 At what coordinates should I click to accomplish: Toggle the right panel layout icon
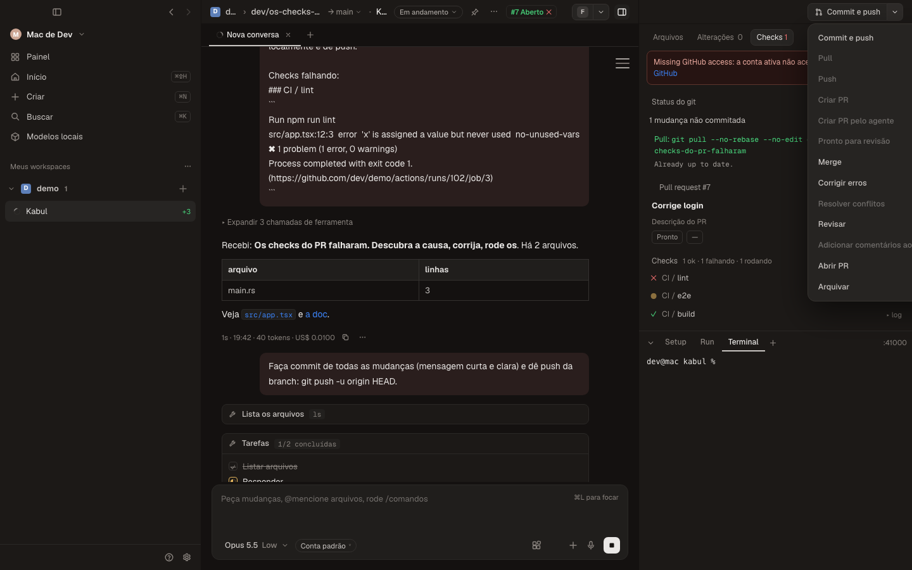coord(622,12)
